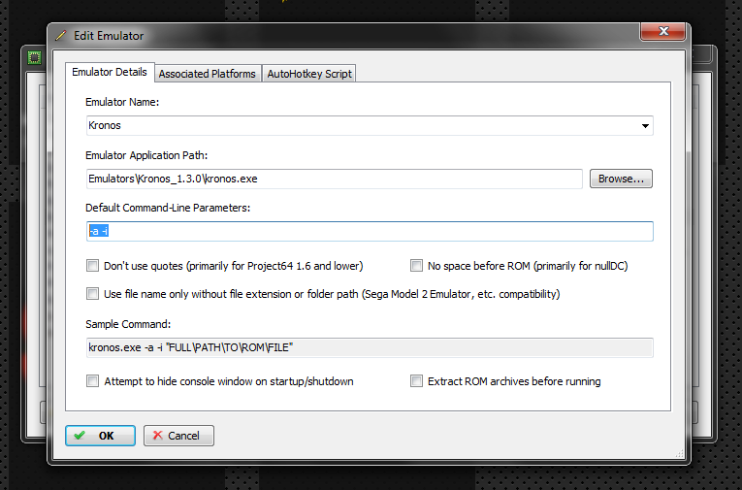Click the Emulator Name field showing Kronos
The width and height of the screenshot is (742, 490).
click(370, 125)
